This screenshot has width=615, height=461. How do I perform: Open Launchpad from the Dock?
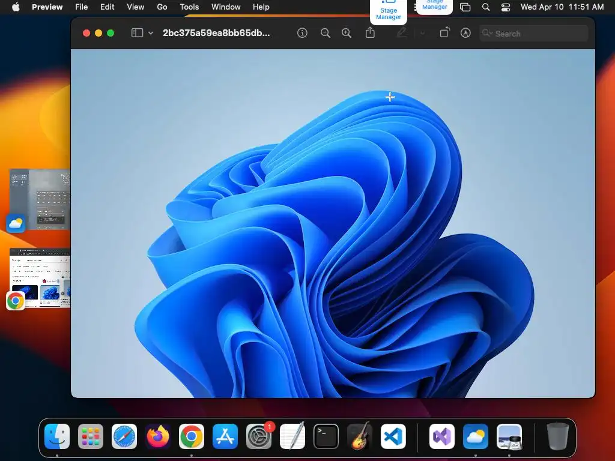click(x=91, y=436)
